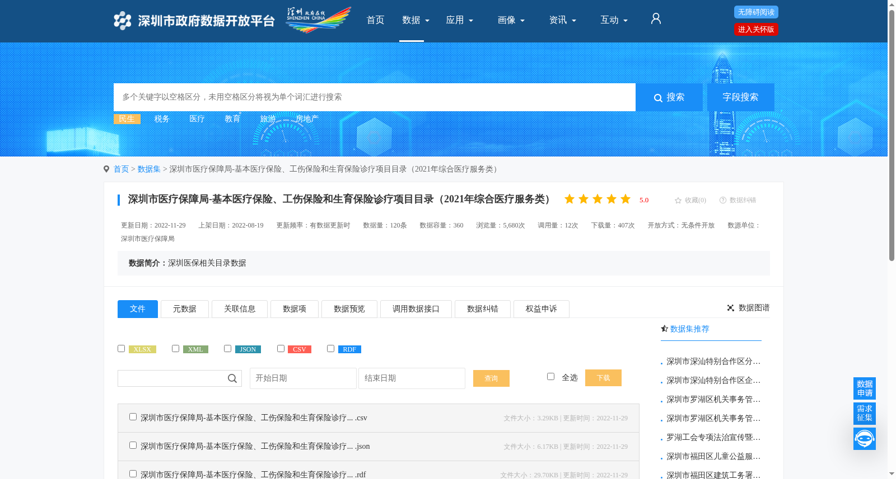This screenshot has height=479, width=896.
Task: Click the 医疗 keyword tag
Action: [197, 119]
